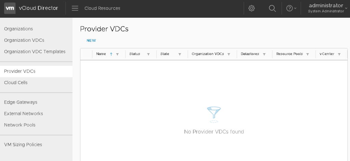The image size is (350, 161).
Task: Open the vCenter column filter
Action: tap(339, 54)
